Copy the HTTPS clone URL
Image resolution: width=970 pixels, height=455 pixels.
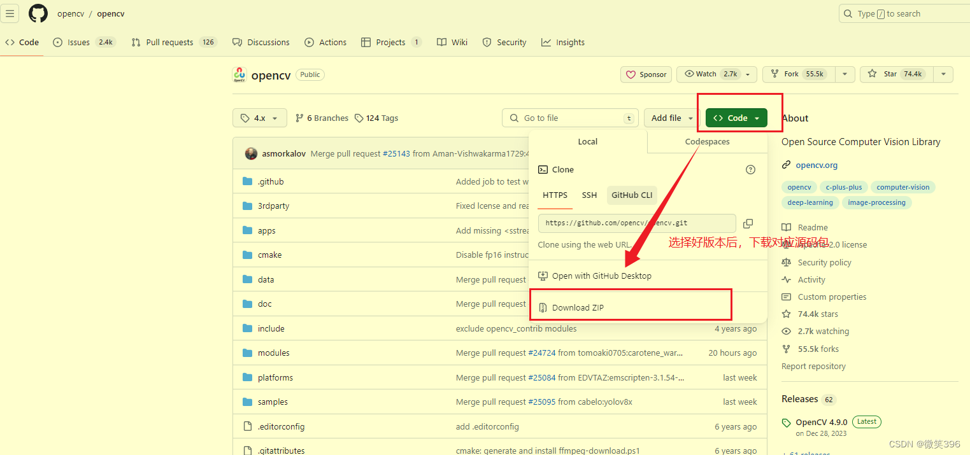748,223
